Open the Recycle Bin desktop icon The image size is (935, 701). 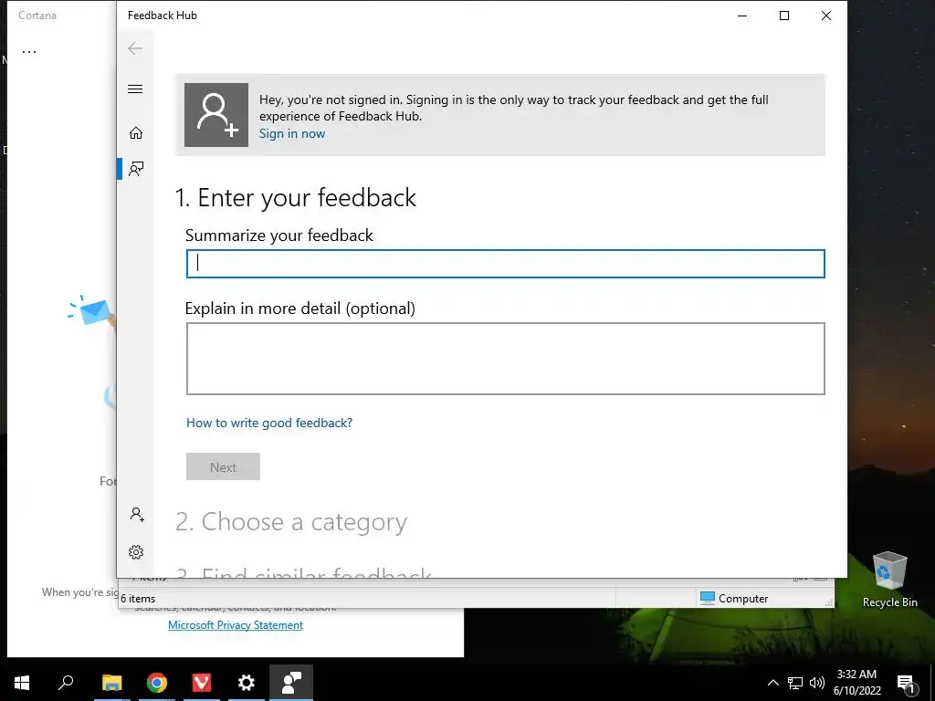[889, 580]
